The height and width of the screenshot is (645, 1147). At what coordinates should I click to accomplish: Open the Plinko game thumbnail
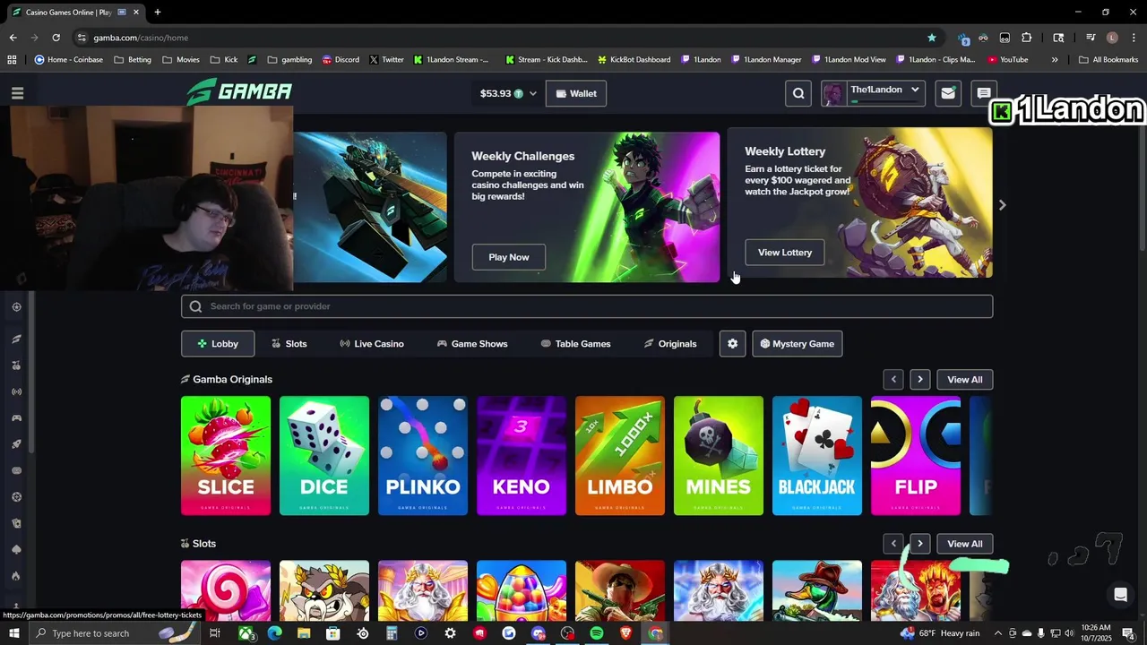[x=423, y=456]
